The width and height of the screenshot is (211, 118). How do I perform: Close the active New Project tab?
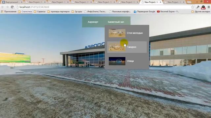(161, 2)
